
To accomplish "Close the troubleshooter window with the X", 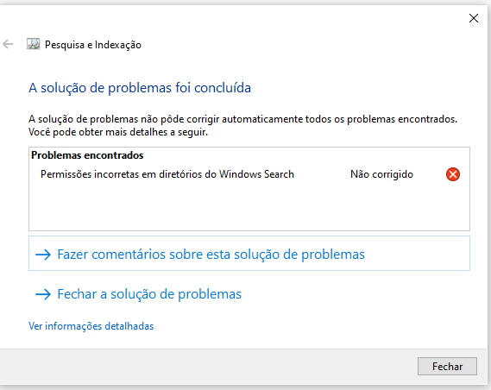I will (x=474, y=18).
